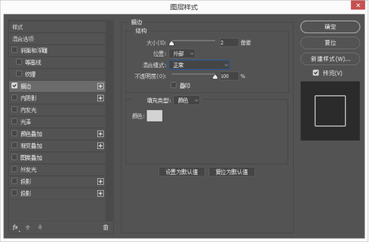The width and height of the screenshot is (369, 242).
Task: Click the 设置为默认值 button
Action: tap(182, 172)
